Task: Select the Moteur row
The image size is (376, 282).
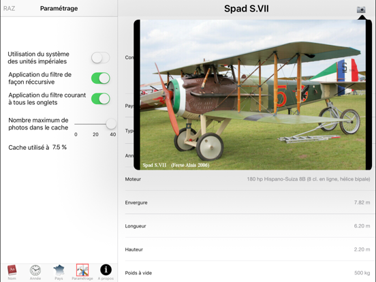Action: point(247,179)
